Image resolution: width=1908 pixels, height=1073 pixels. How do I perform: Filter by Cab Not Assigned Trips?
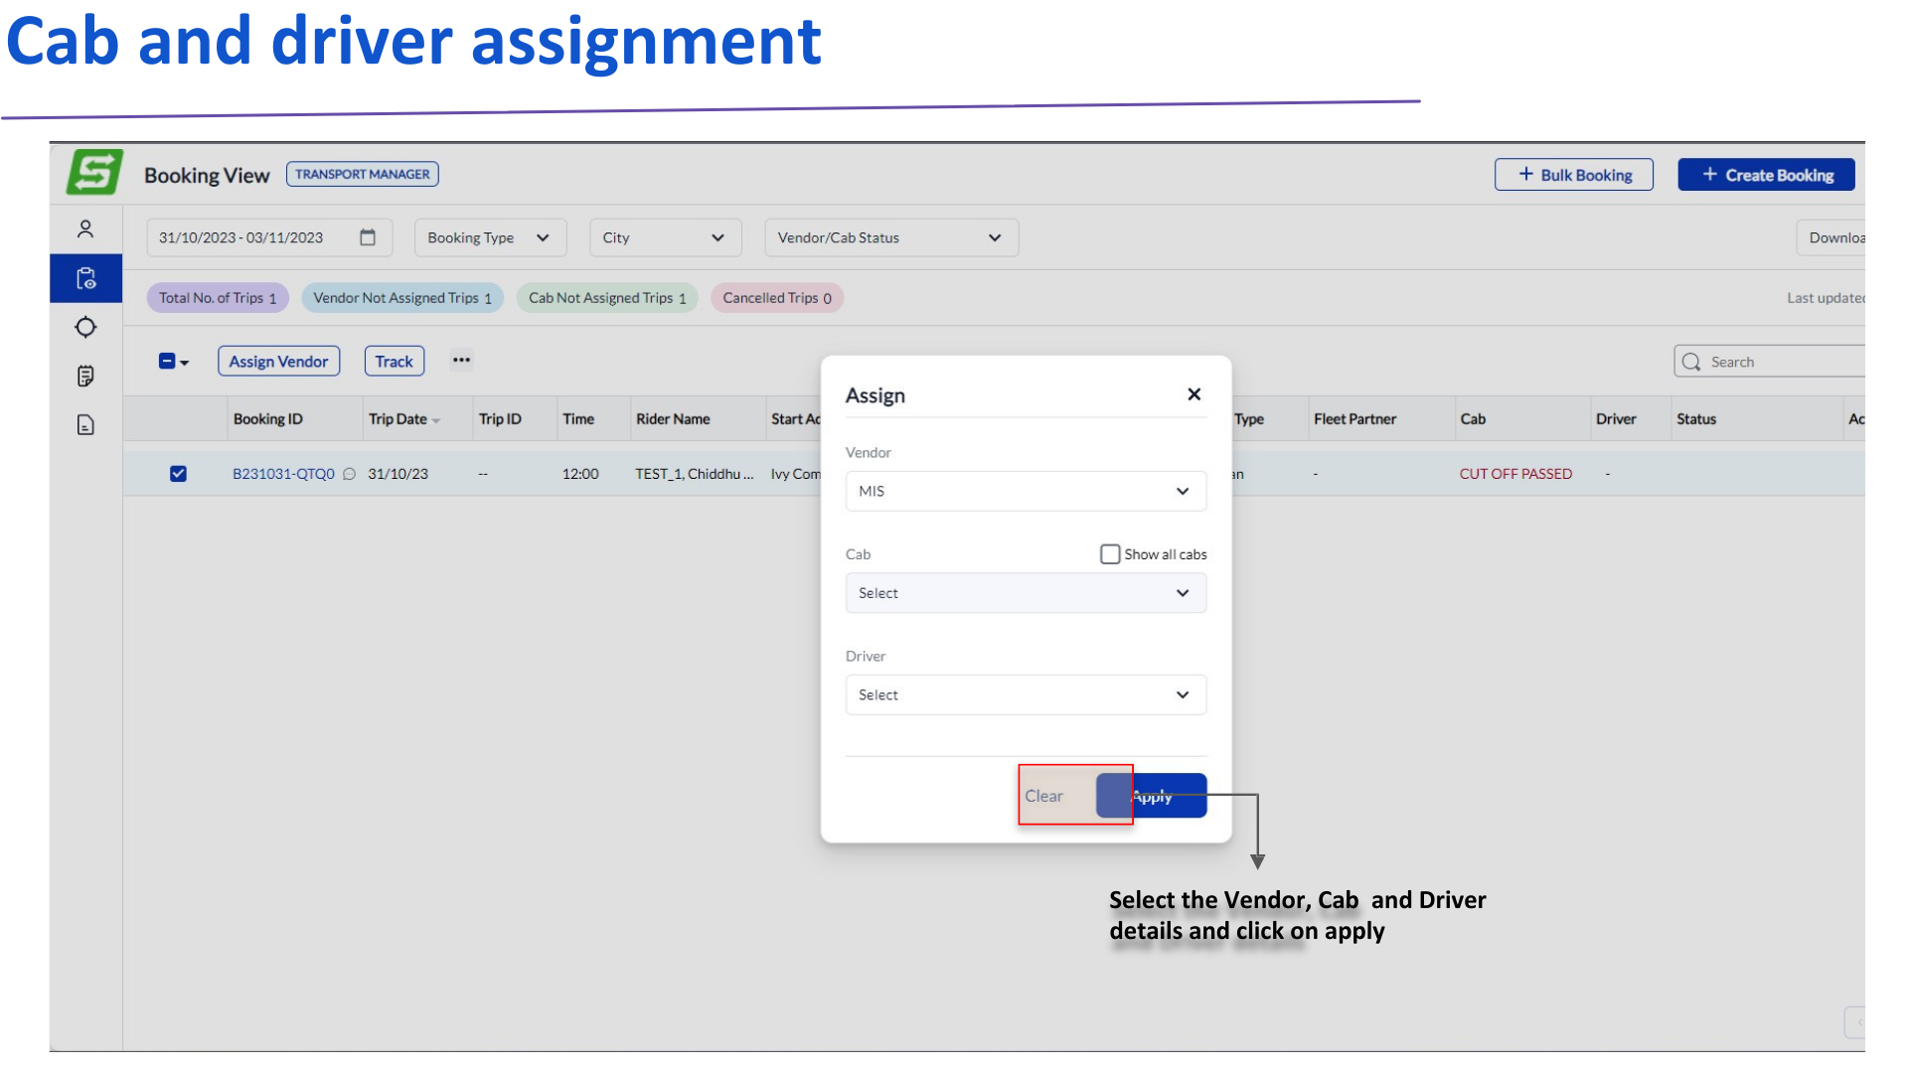pos(607,298)
